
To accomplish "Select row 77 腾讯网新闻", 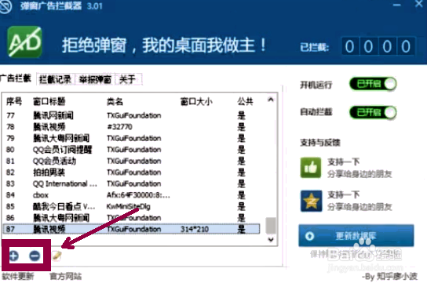I will tap(132, 115).
